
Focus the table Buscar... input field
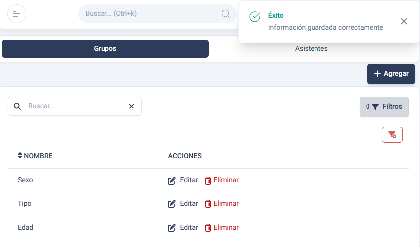75,106
